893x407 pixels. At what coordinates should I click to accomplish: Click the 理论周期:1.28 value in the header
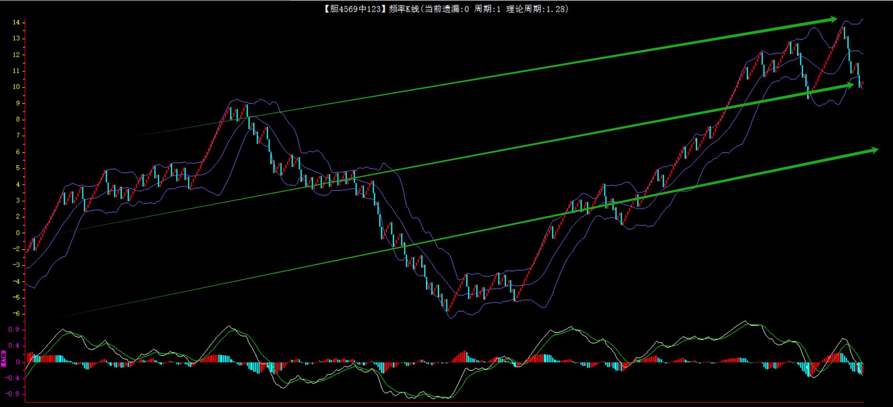pyautogui.click(x=536, y=9)
